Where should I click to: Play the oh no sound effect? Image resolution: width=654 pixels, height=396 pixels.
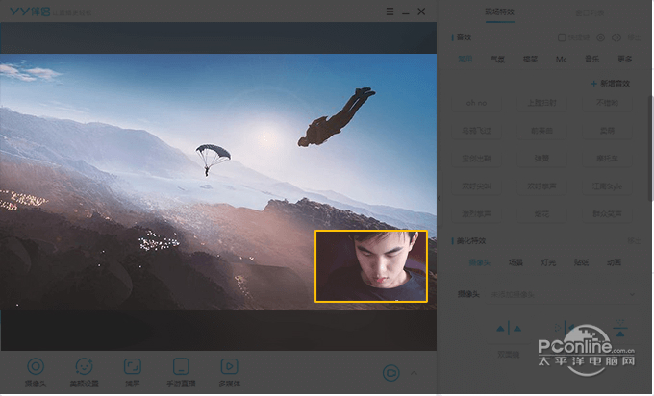477,103
